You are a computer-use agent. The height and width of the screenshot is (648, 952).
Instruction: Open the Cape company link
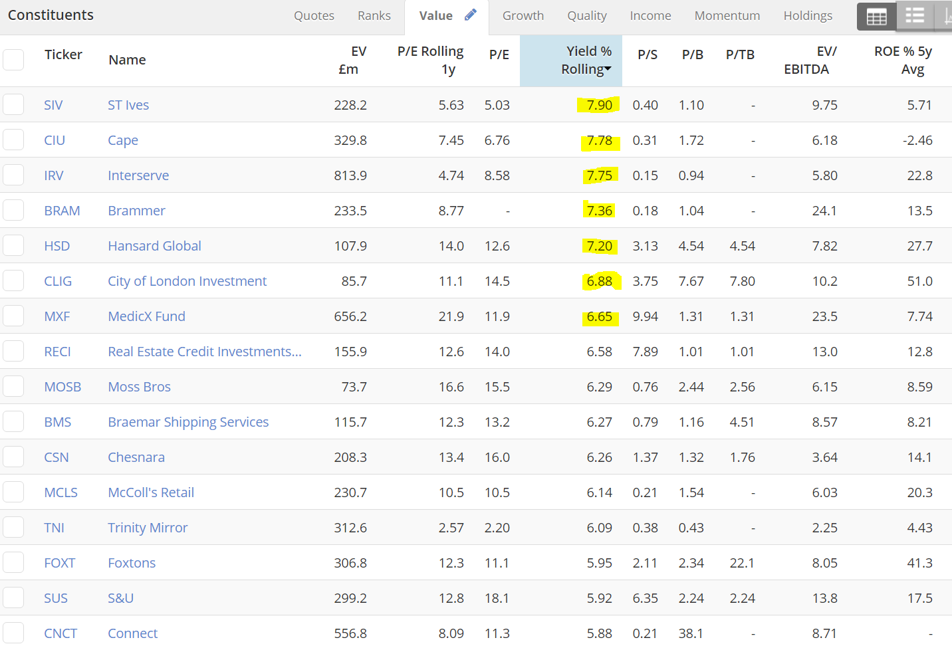(123, 140)
